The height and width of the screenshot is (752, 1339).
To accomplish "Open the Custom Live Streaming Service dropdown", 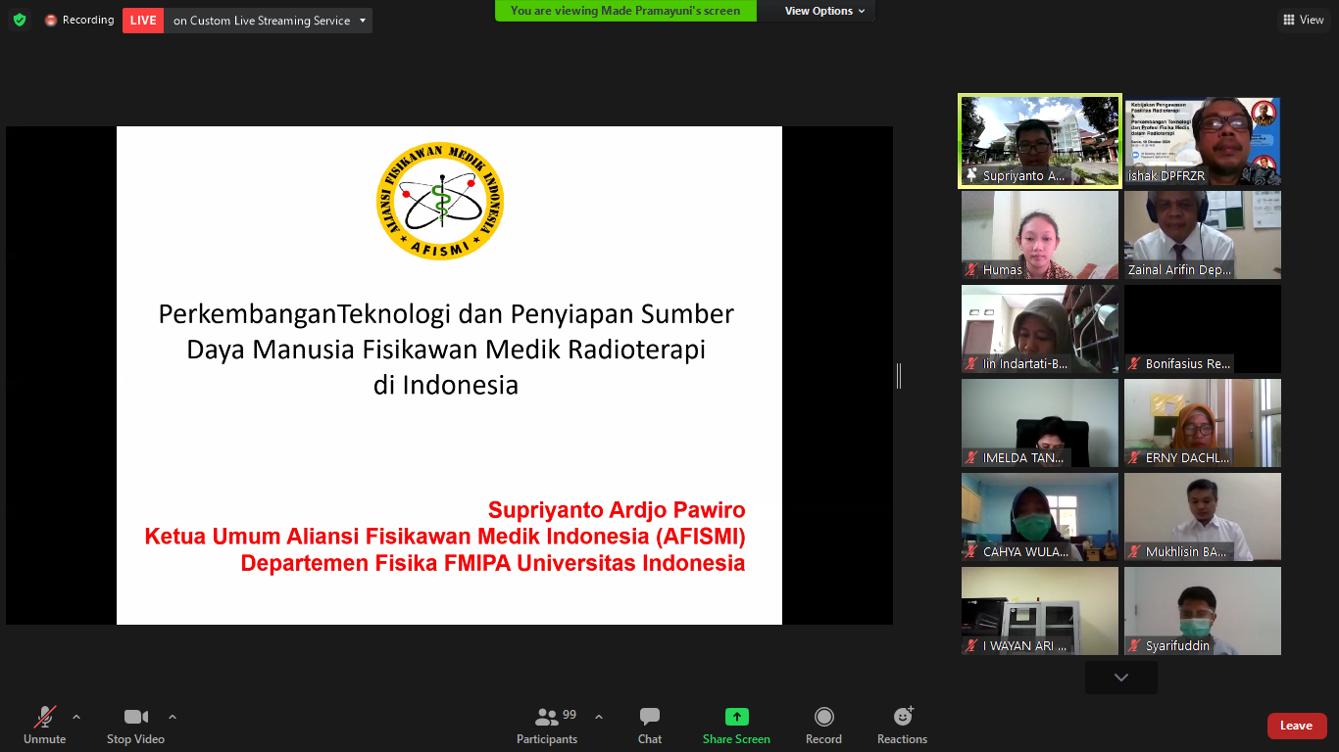I will (x=269, y=21).
